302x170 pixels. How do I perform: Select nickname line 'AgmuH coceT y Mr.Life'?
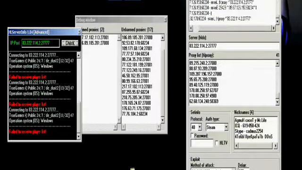pyautogui.click(x=251, y=120)
